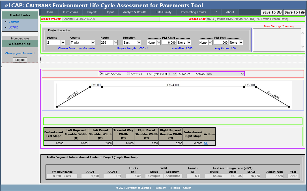
Task: Select the Cross Section radio button
Action: coord(101,74)
